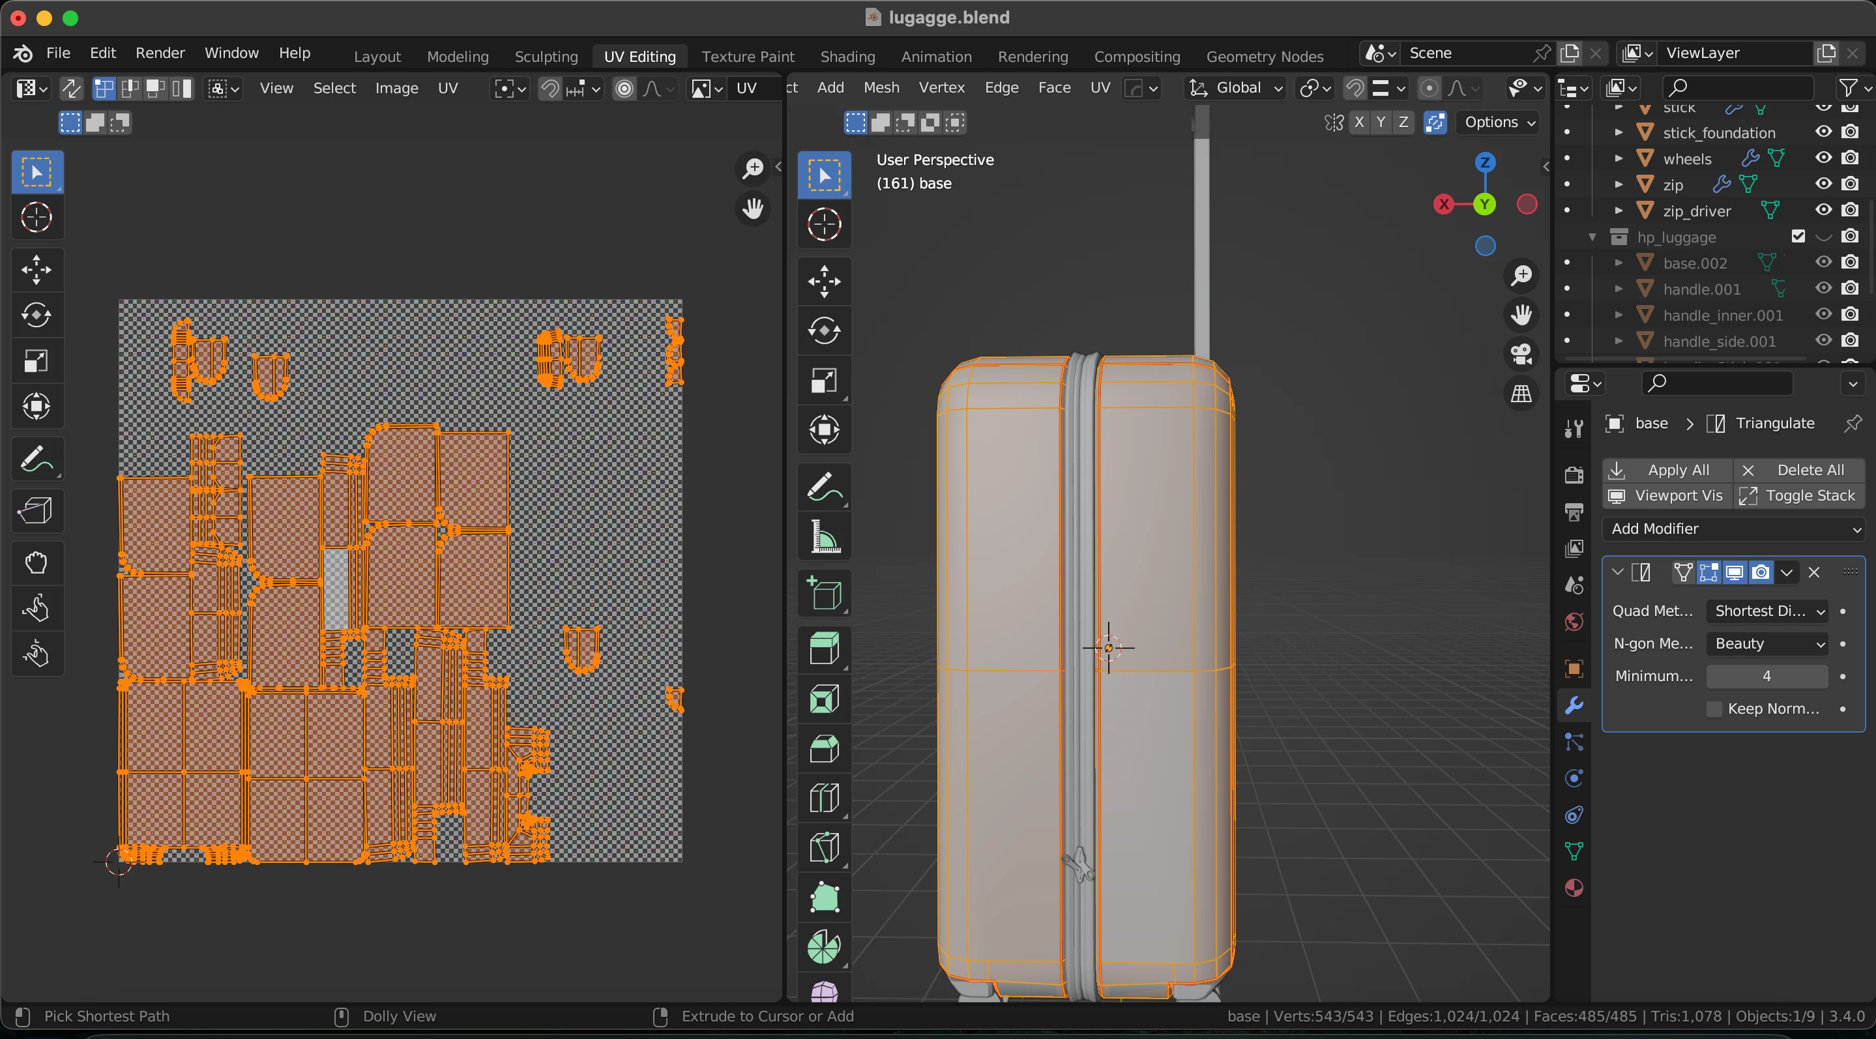This screenshot has width=1876, height=1039.
Task: Click the Apply All button
Action: 1666,469
